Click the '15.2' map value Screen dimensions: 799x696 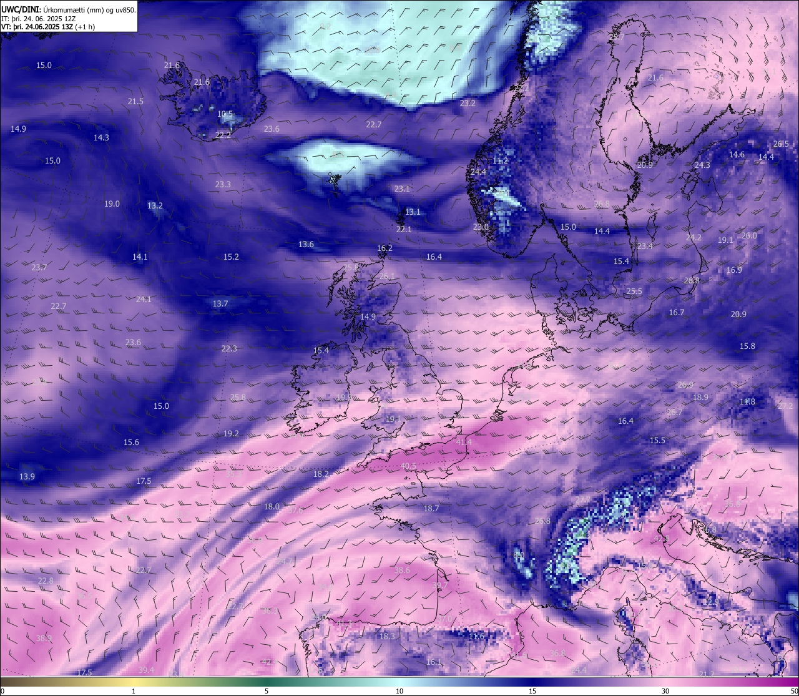click(x=231, y=257)
